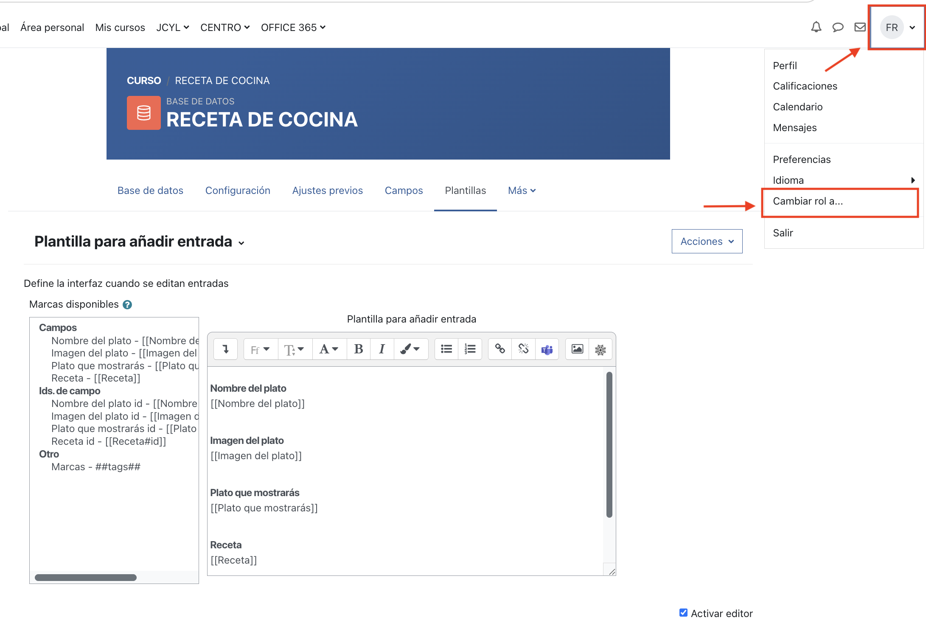This screenshot has height=623, width=926.
Task: Click the RECETA DE COCINA breadcrumb link
Action: coord(222,81)
